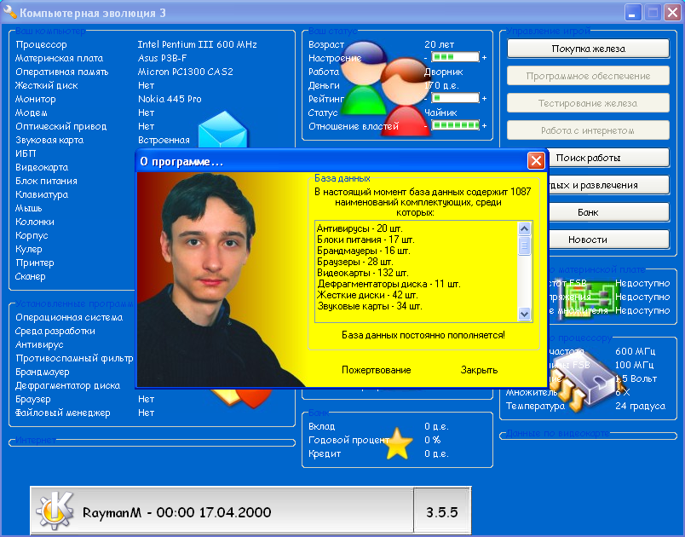The height and width of the screenshot is (537, 685).
Task: Click the database list scroll down arrow
Action: [x=524, y=314]
